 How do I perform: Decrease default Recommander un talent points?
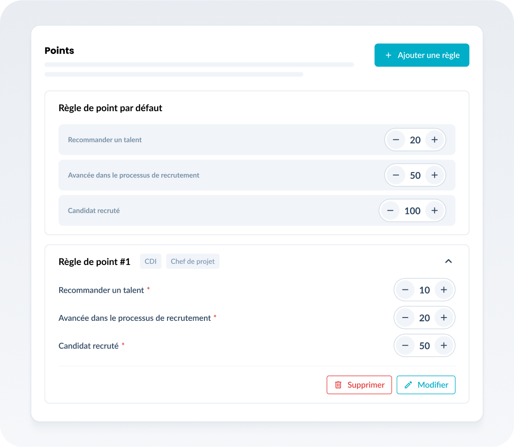click(x=396, y=140)
